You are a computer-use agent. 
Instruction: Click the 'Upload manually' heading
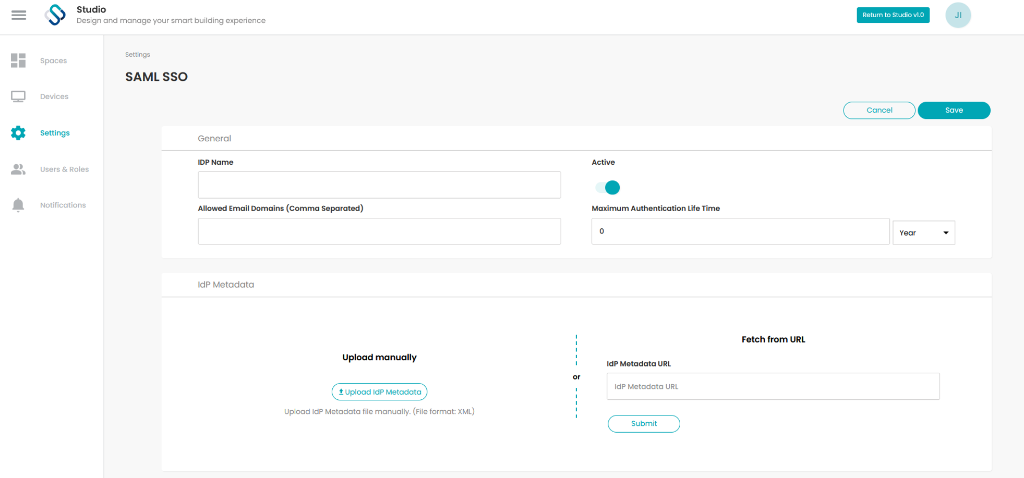379,357
